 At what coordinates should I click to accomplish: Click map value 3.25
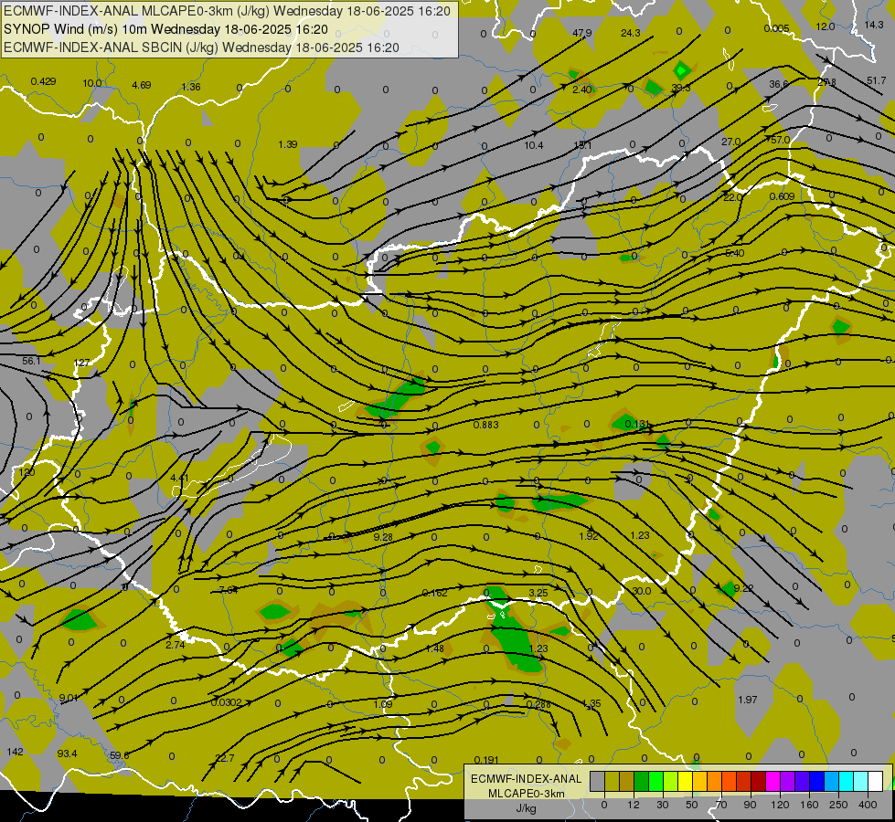tap(538, 593)
